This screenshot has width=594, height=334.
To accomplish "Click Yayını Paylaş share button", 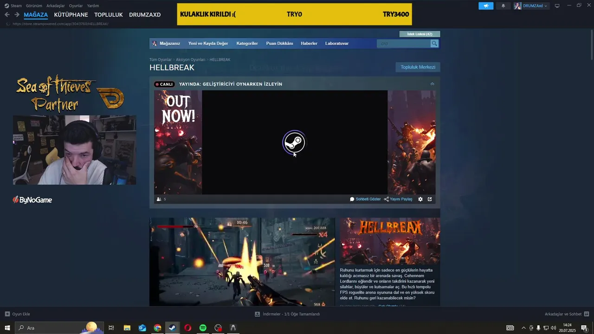I will click(398, 199).
